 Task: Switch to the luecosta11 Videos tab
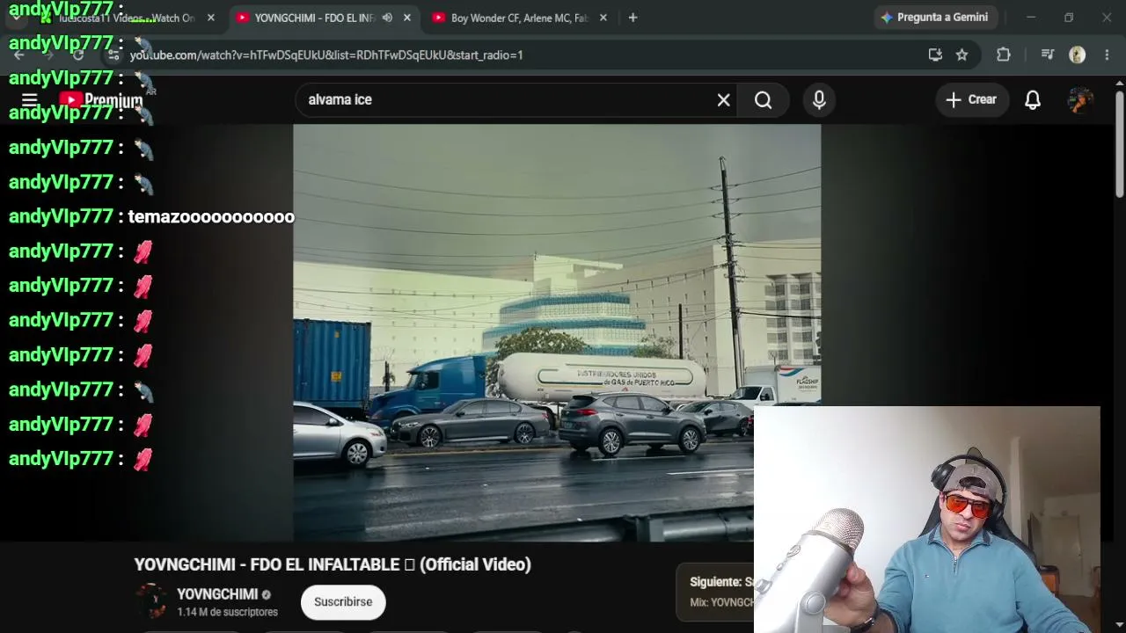click(x=126, y=18)
